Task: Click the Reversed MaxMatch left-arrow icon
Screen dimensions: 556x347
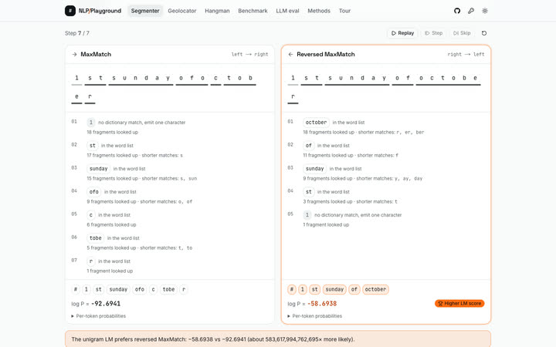Action: [x=290, y=54]
